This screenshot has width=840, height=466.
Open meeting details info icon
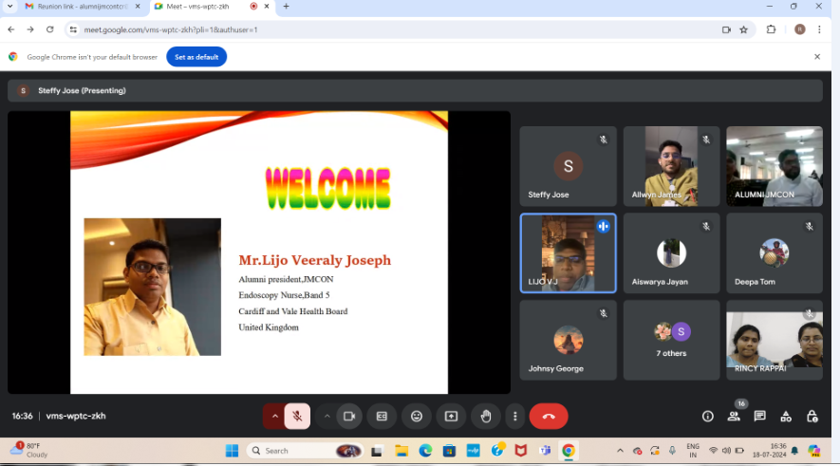point(708,417)
